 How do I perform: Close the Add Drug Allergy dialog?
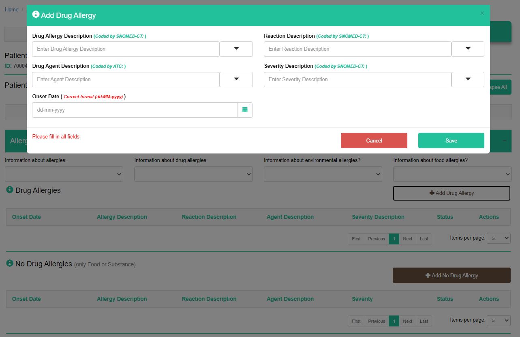pyautogui.click(x=482, y=13)
